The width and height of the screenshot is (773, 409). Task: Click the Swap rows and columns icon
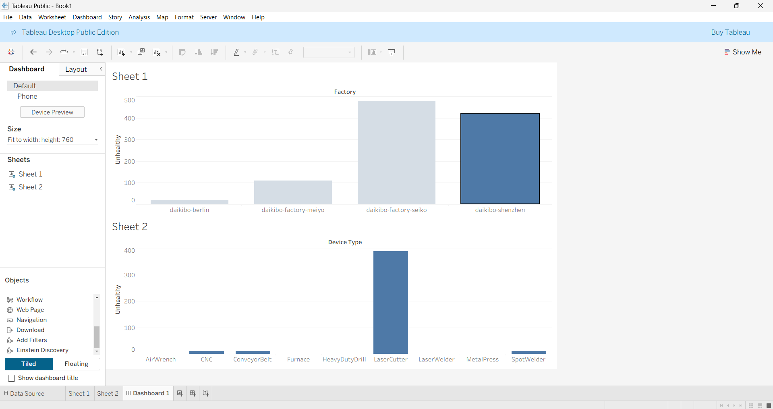182,52
